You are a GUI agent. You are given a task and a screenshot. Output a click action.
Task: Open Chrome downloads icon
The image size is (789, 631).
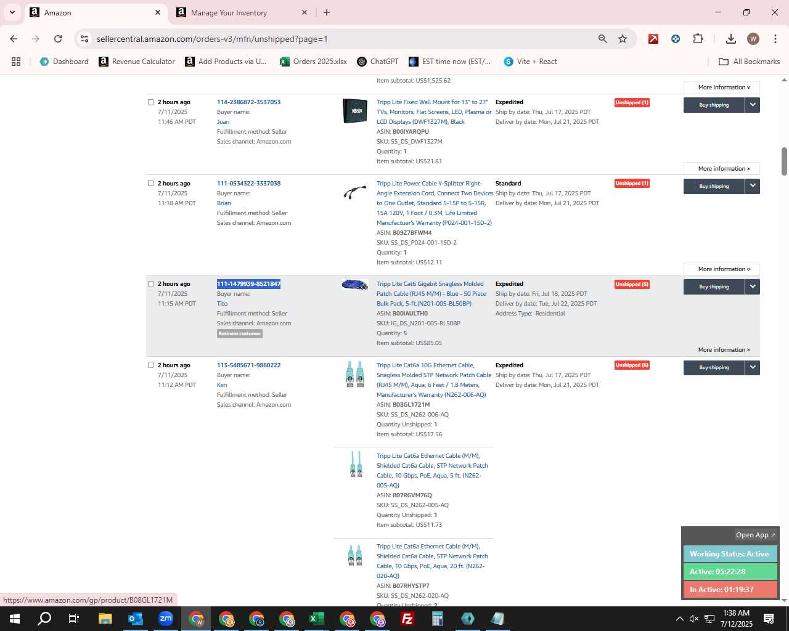(x=730, y=39)
